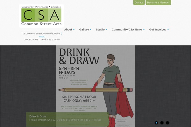The height and width of the screenshot is (127, 191).
Task: Click the CSA Common Street Arts logo
Action: tap(41, 16)
